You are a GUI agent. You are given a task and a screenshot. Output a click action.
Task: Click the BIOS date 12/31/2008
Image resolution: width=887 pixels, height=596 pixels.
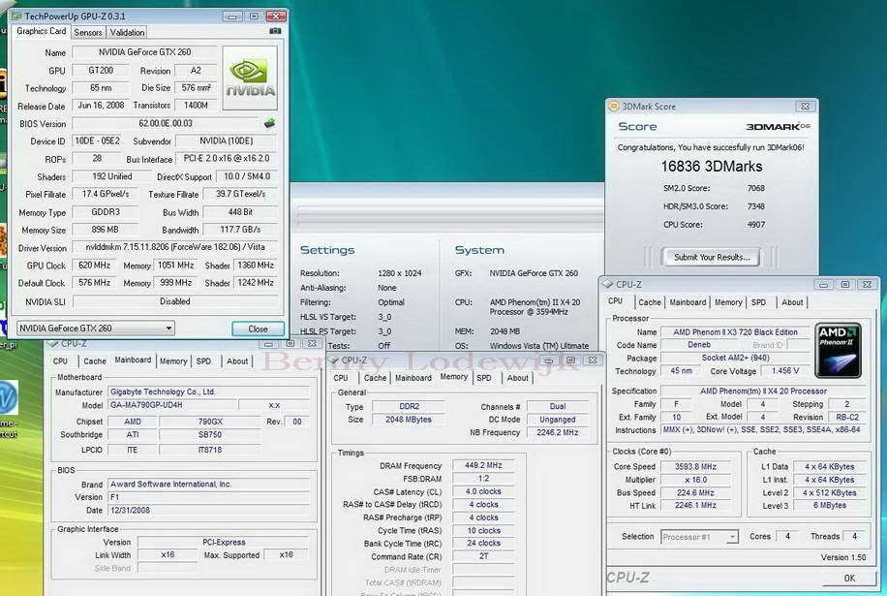click(x=209, y=510)
